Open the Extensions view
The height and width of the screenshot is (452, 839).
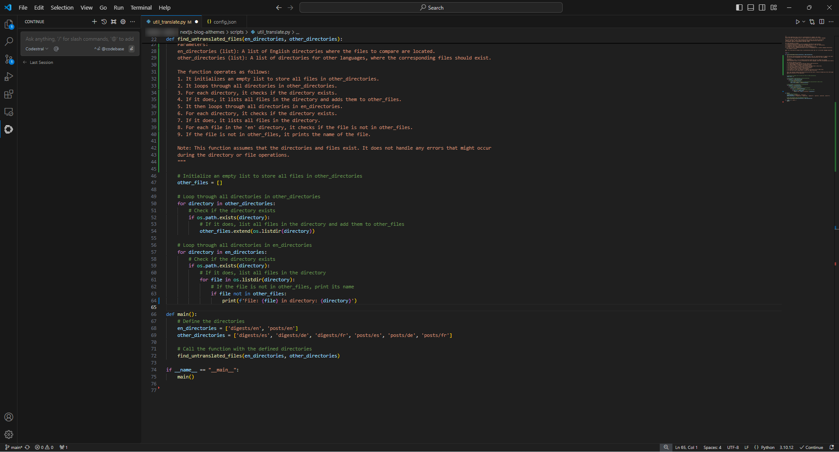pos(9,94)
